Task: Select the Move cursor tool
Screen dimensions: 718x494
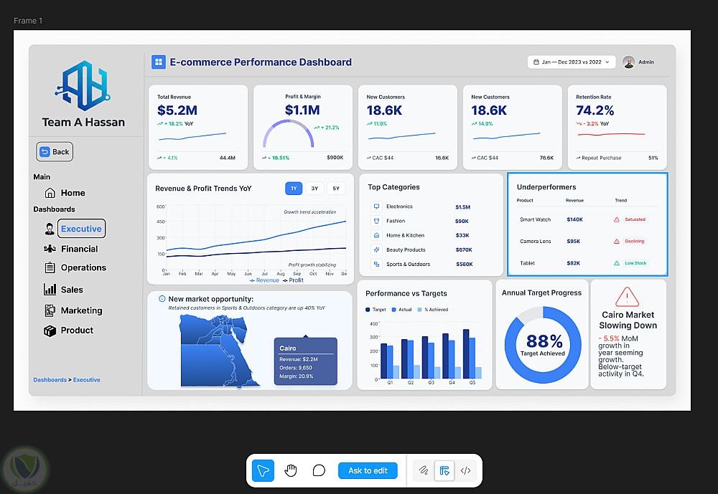Action: (263, 470)
